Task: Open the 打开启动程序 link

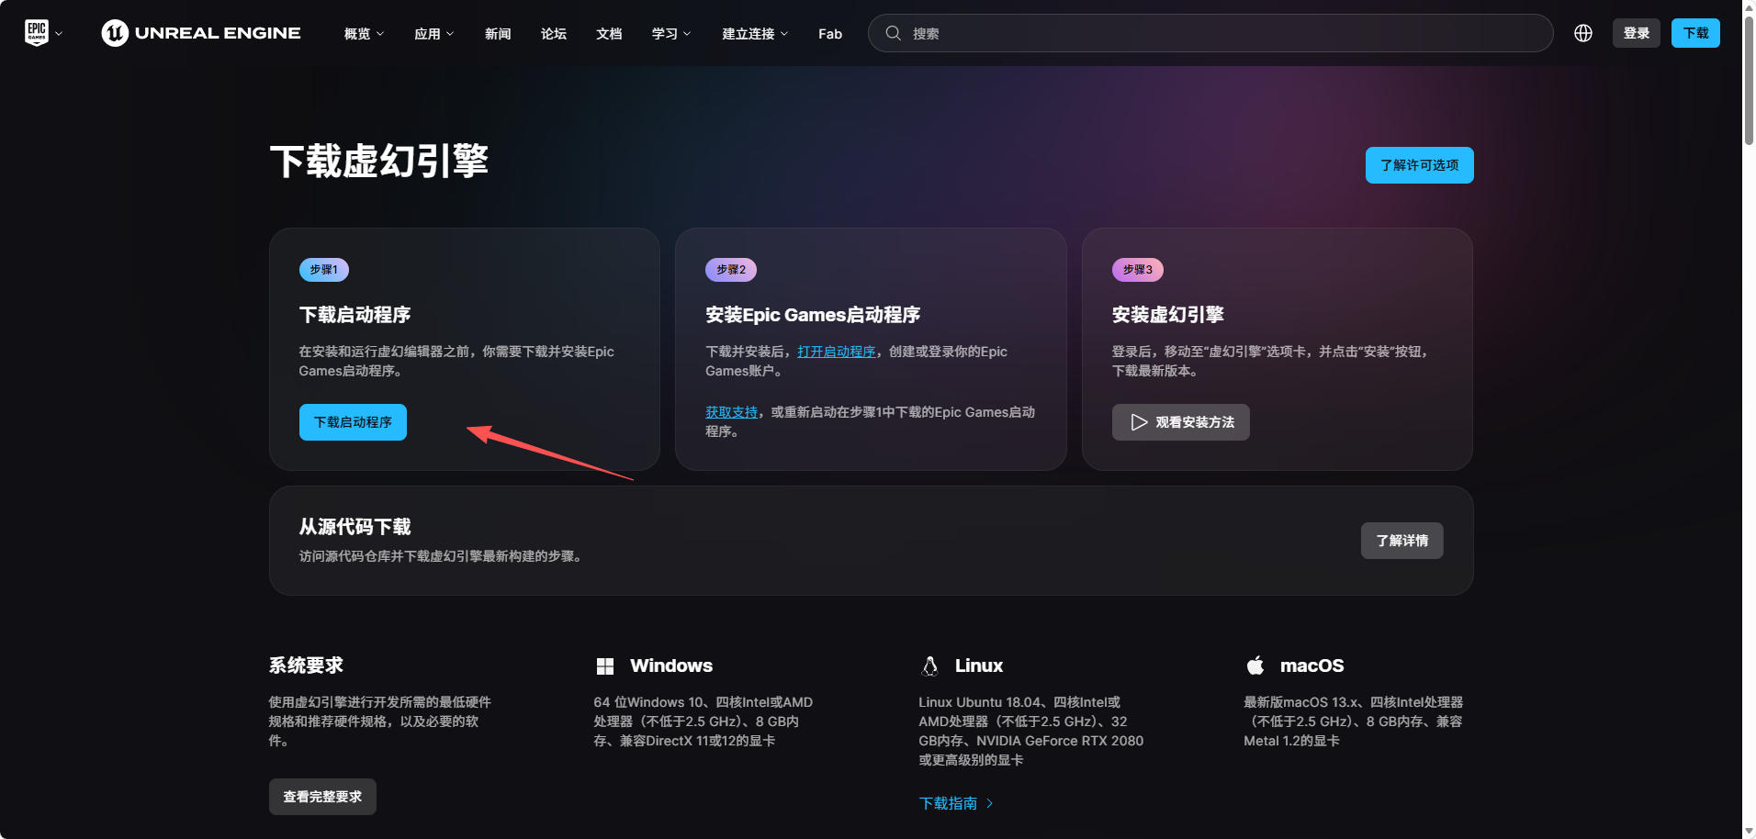Action: [x=837, y=352]
